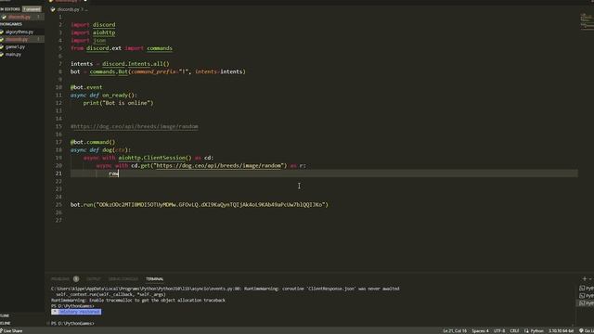Click the Python file icon in breadcrumb

pyautogui.click(x=53, y=9)
